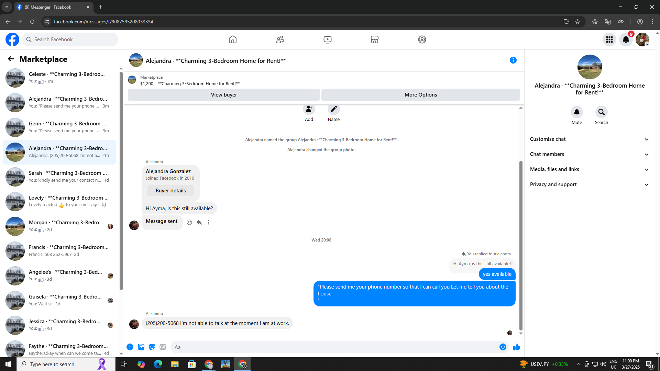Click the View buyer button
This screenshot has width=660, height=371.
click(x=224, y=95)
